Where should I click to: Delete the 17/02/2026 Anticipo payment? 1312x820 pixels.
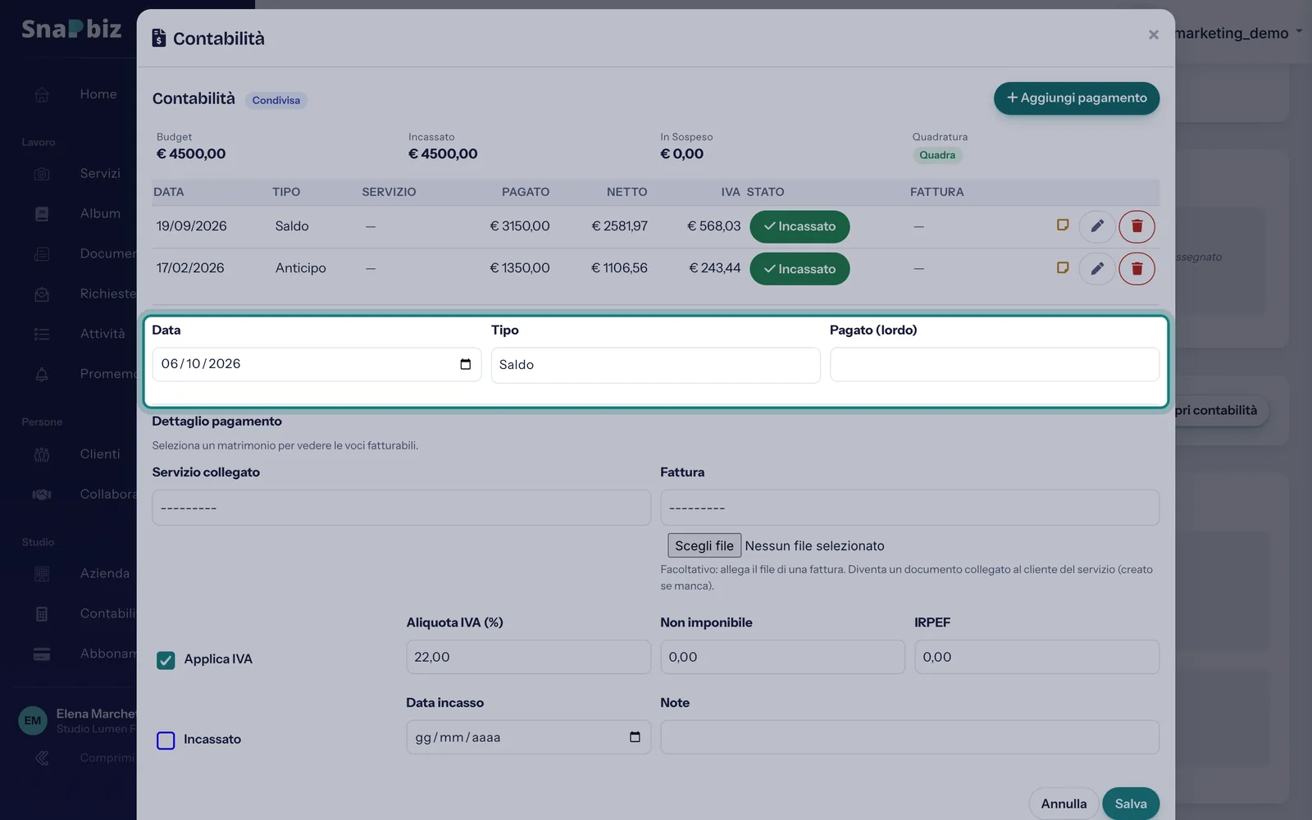pos(1137,269)
